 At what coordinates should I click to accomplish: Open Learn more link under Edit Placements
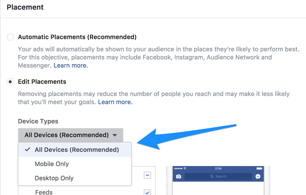point(115,102)
